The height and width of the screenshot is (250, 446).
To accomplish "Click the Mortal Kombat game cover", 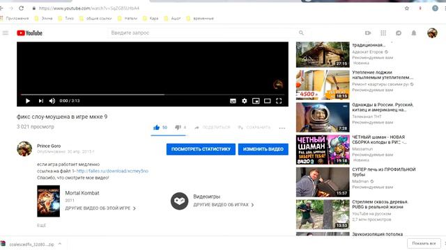I will [48, 201].
